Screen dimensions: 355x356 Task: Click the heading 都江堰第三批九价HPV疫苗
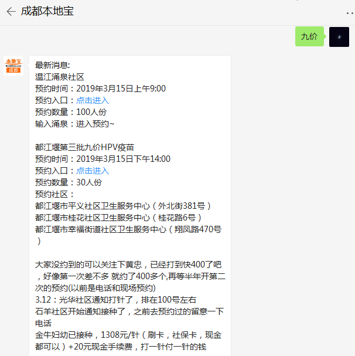pos(84,147)
